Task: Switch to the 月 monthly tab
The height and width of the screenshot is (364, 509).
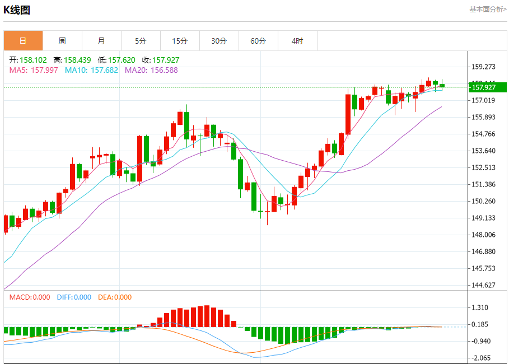Action: pos(101,41)
